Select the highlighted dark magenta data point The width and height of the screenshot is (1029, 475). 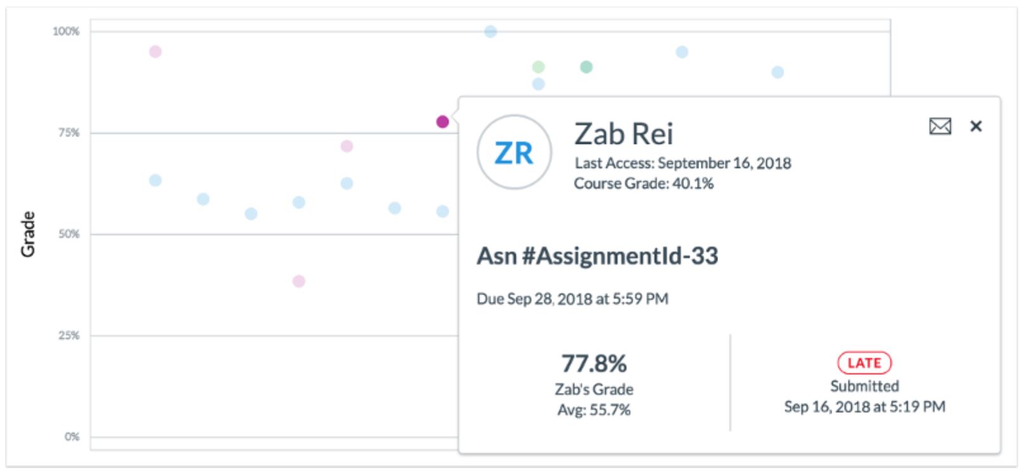click(x=443, y=121)
